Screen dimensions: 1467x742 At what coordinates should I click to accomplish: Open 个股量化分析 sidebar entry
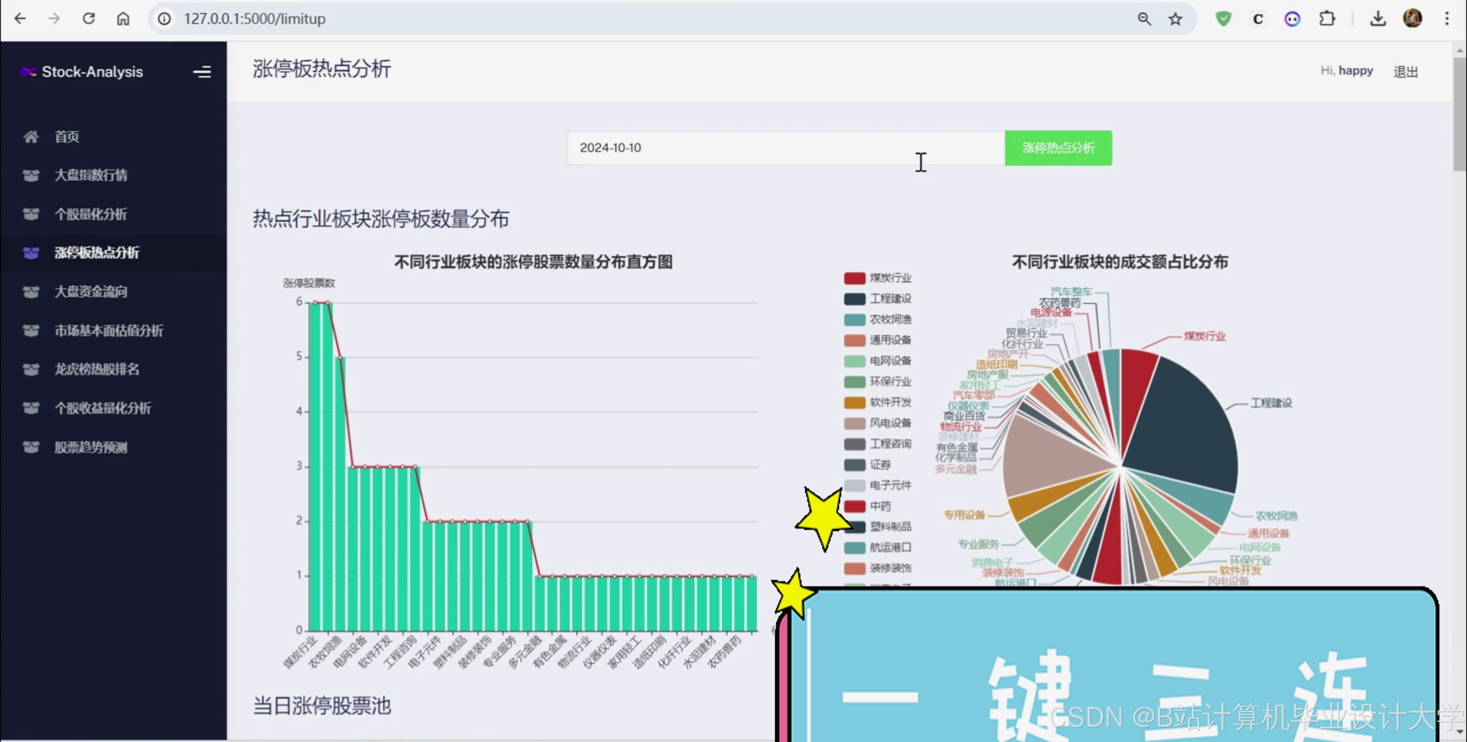tap(91, 214)
